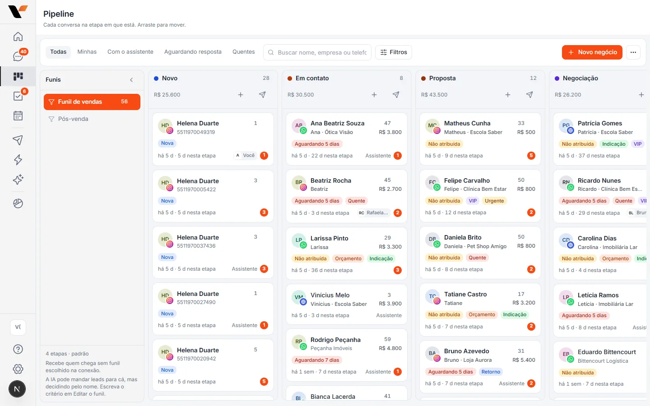This screenshot has width=650, height=406.
Task: Click the Novo negócio button
Action: pos(592,52)
